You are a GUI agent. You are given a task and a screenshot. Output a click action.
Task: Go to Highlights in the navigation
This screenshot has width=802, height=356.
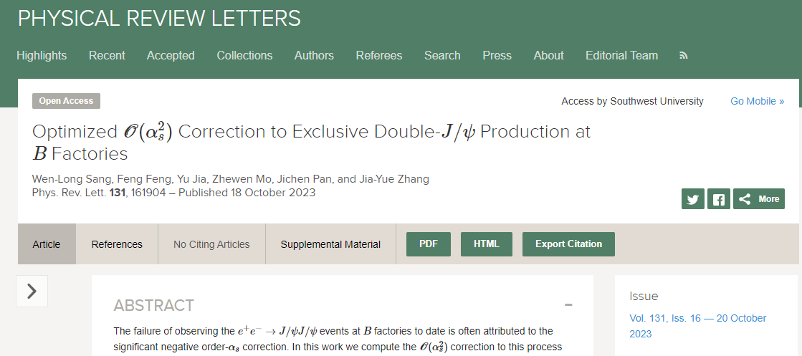point(42,55)
